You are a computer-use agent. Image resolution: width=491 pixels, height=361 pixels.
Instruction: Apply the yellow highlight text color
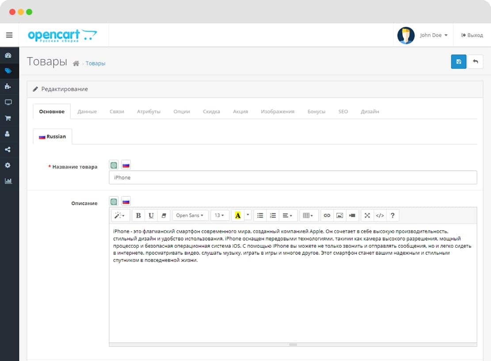tap(238, 215)
